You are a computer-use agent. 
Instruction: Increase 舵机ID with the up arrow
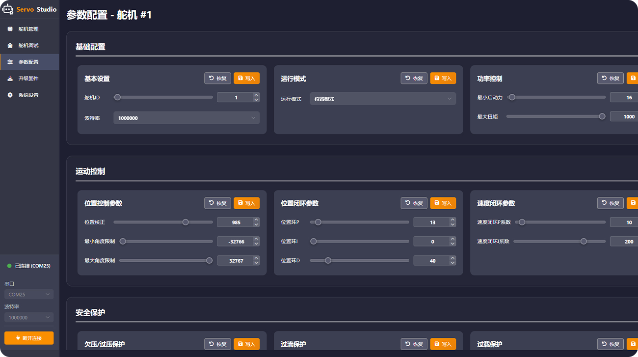pos(256,95)
